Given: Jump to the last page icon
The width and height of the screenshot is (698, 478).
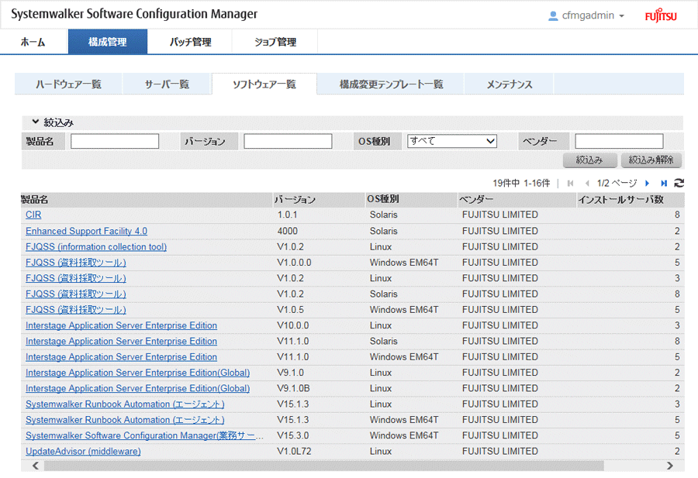Looking at the screenshot, I should point(664,183).
